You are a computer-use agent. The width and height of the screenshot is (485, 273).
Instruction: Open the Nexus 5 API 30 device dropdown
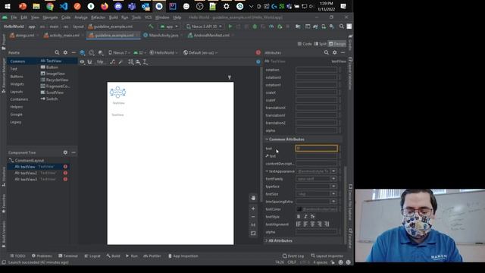pos(204,27)
